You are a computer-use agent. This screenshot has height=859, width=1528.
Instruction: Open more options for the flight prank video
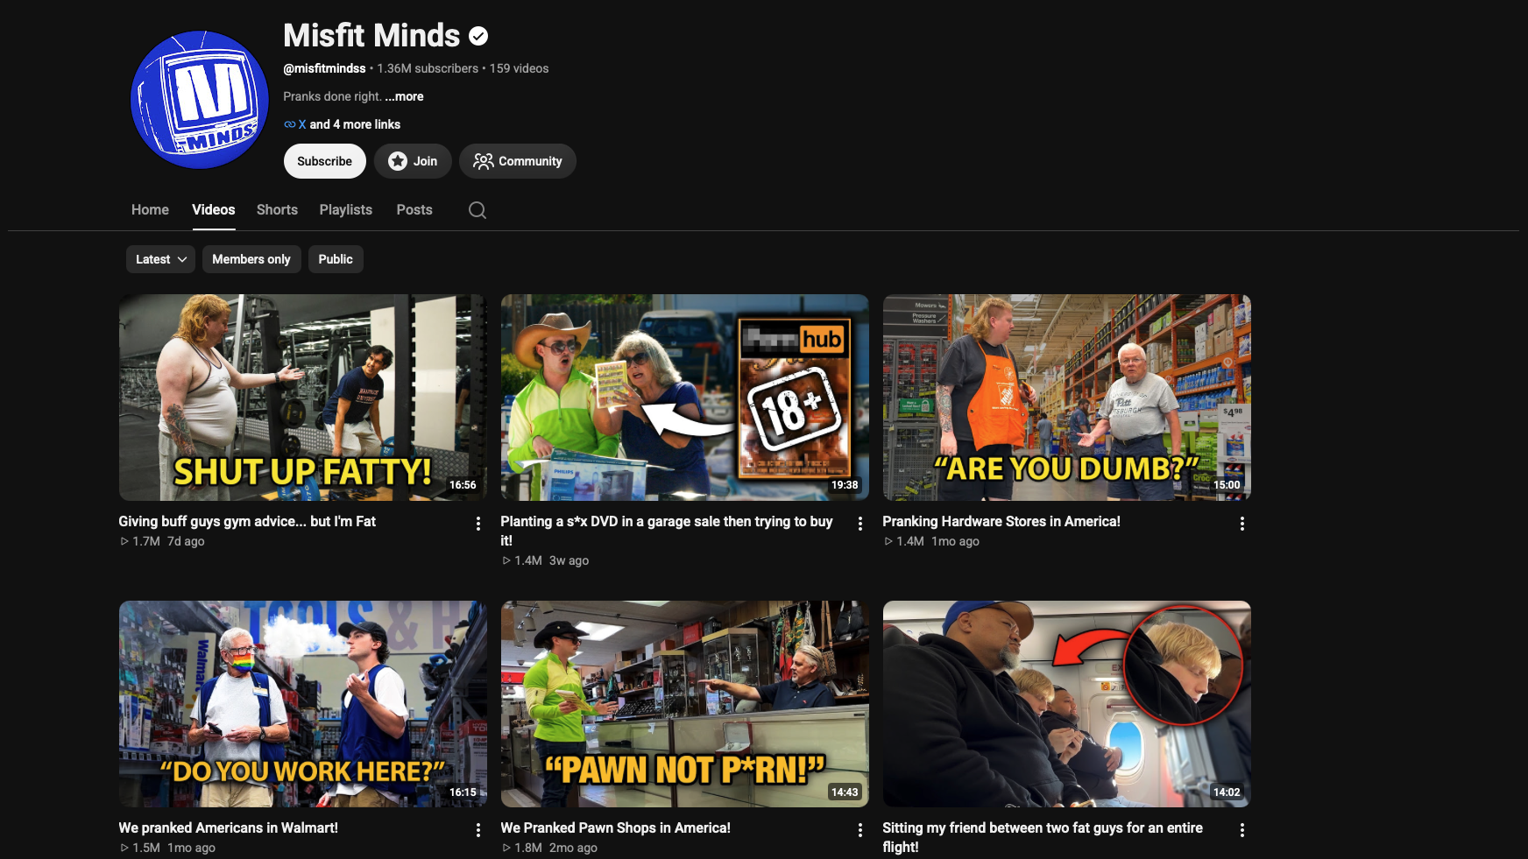click(x=1242, y=830)
